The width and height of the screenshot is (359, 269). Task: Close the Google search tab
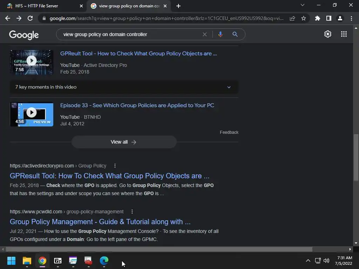pos(165,6)
